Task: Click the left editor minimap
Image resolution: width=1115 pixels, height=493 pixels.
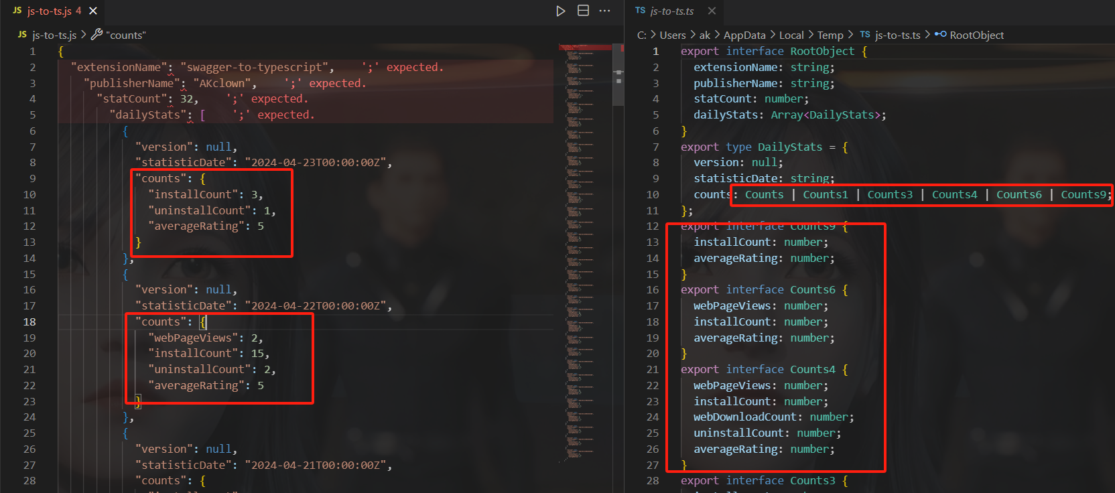Action: [x=585, y=255]
